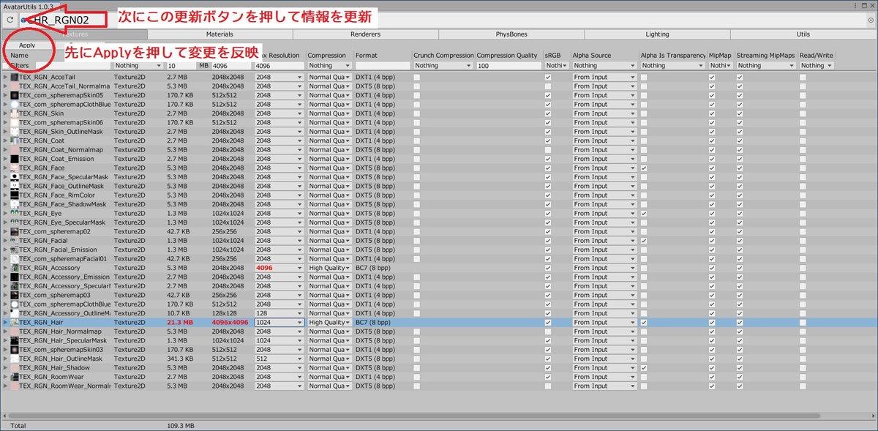Click the red 4096x4096 resolution value

[x=230, y=323]
